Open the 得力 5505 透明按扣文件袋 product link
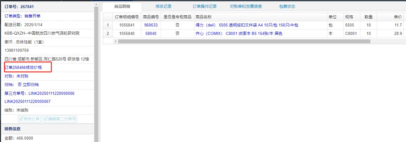Screen dimensions: 406x142 (247, 25)
